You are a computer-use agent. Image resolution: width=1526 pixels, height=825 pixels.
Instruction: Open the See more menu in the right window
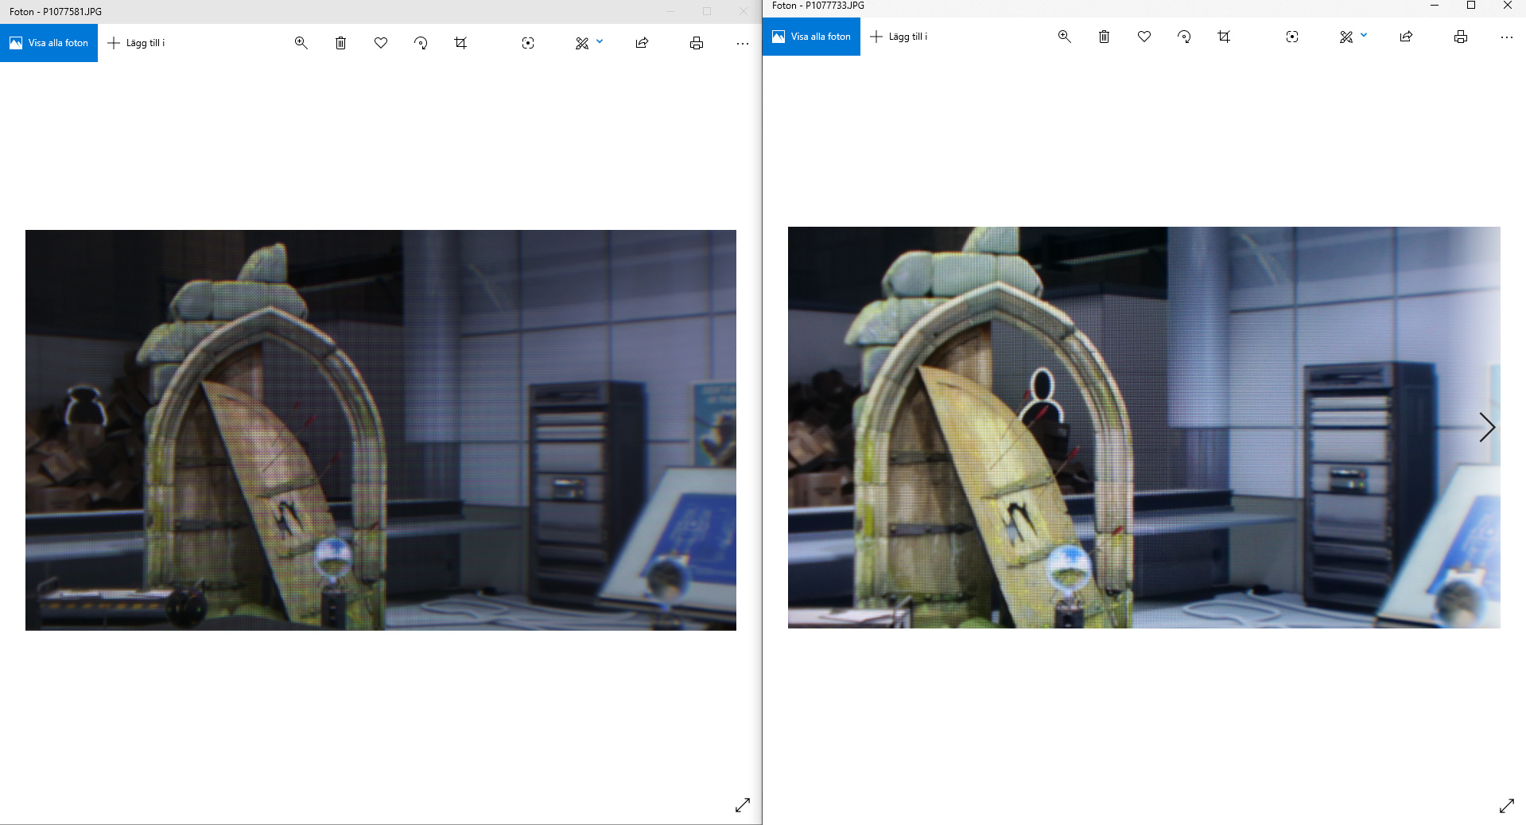tap(1506, 37)
